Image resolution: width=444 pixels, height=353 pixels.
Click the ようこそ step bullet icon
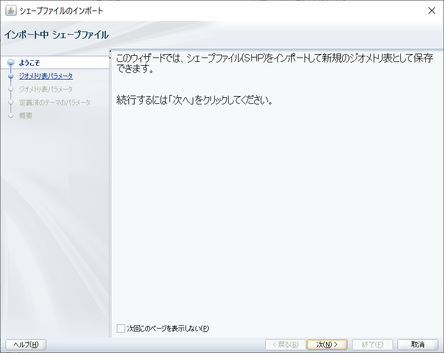click(x=11, y=63)
